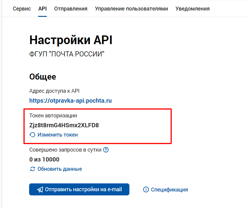Click the Обновить данные link text
The width and height of the screenshot is (248, 208).
pyautogui.click(x=59, y=169)
